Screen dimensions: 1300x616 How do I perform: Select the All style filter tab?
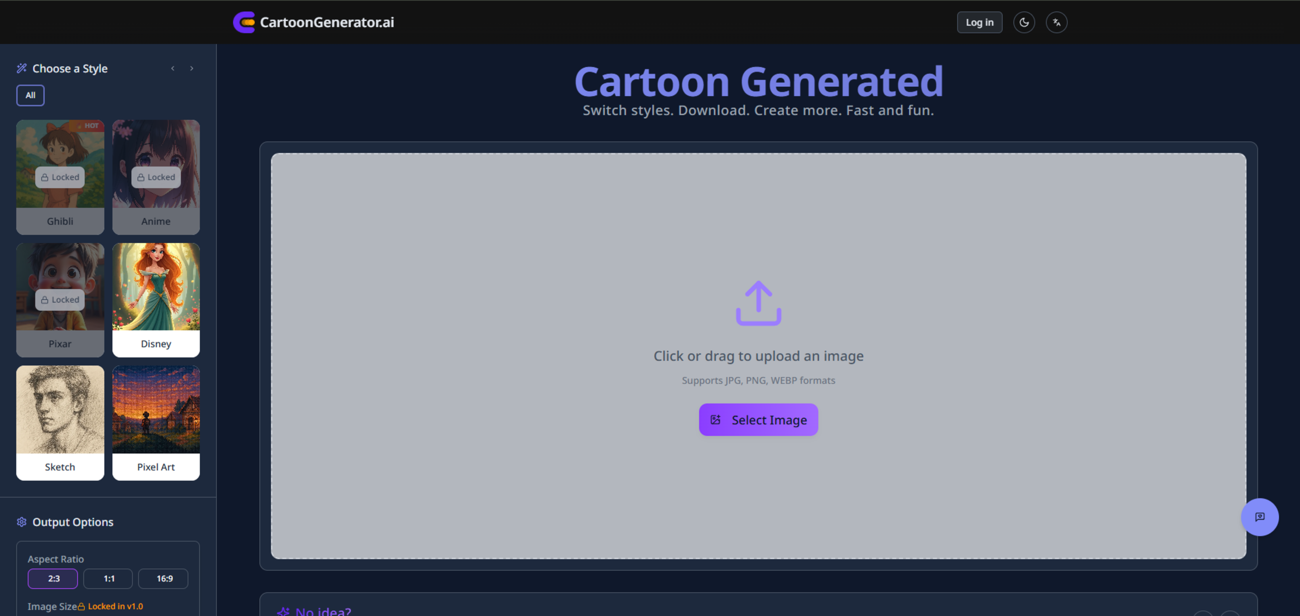coord(30,95)
